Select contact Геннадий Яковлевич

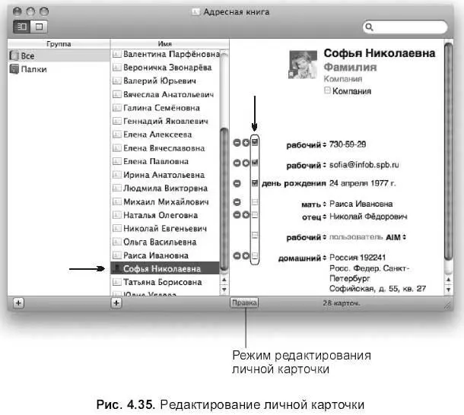coord(165,121)
